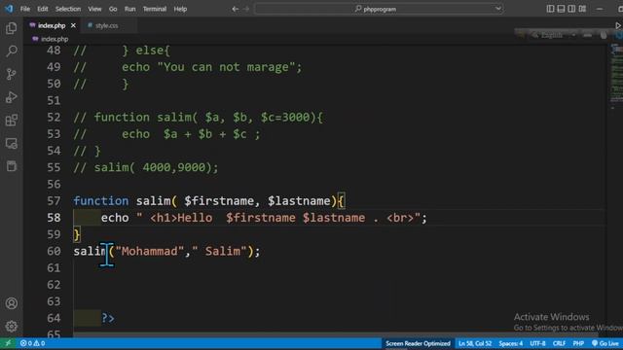Screen dimensions: 623x350
Task: Open the View menu
Action: click(x=94, y=9)
